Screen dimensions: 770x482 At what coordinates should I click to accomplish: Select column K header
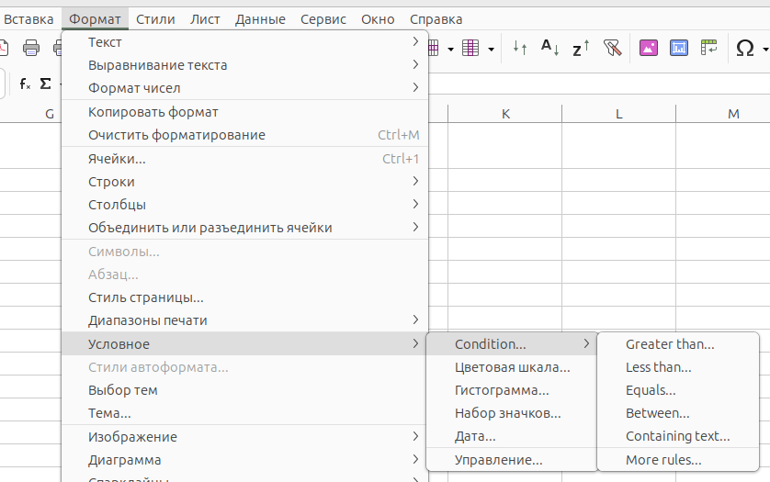coord(504,114)
